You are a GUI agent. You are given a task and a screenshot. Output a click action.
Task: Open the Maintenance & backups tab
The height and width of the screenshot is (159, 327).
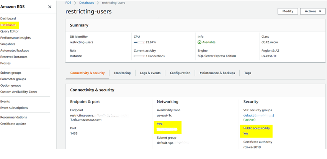click(217, 73)
